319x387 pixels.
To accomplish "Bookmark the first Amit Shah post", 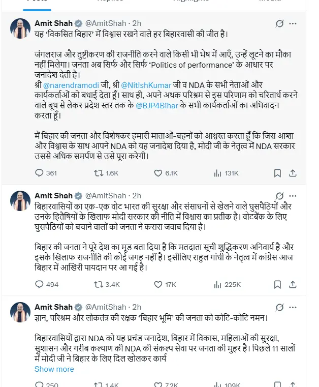I will (278, 173).
